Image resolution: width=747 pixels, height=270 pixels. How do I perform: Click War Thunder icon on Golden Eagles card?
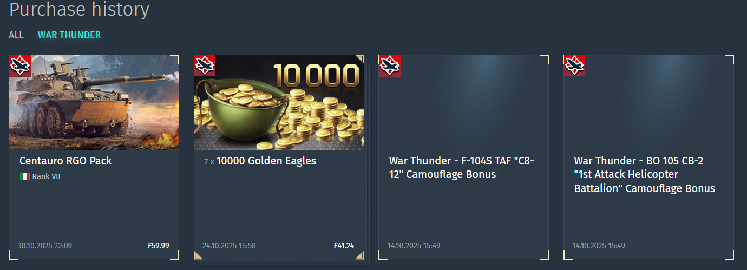click(205, 65)
